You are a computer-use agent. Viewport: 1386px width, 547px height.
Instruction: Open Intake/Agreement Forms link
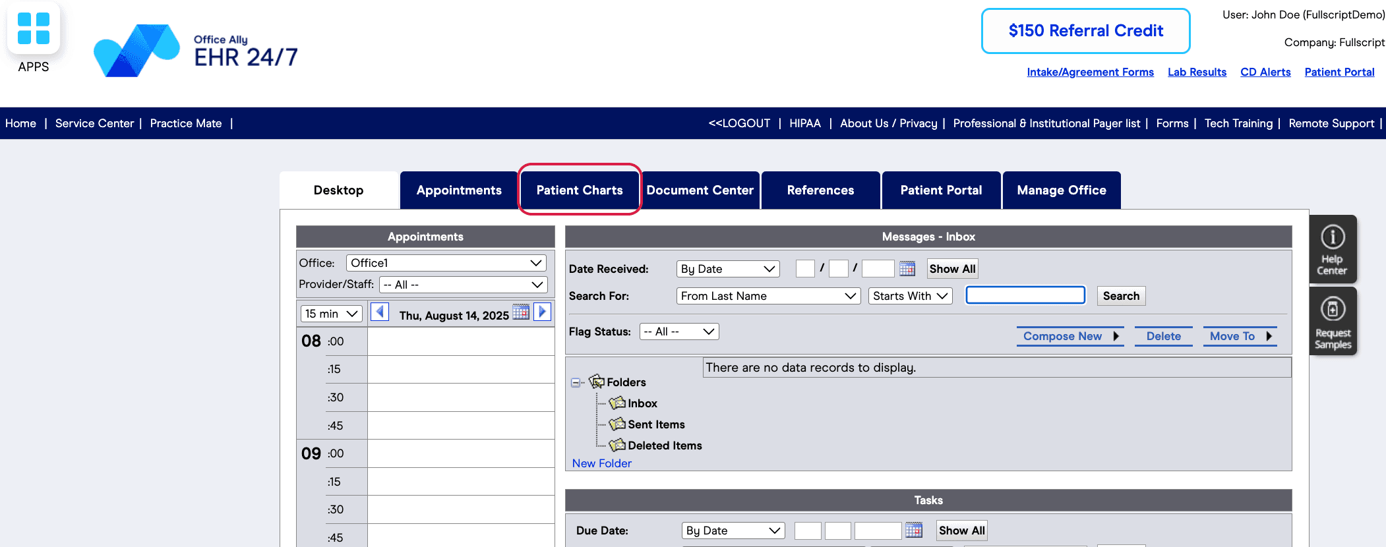1091,72
